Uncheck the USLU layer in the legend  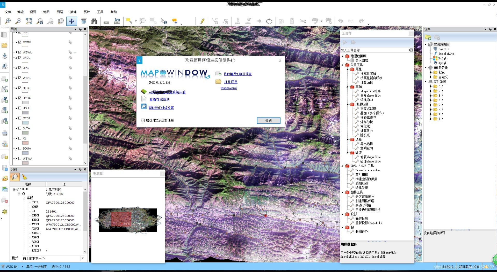tap(20, 108)
